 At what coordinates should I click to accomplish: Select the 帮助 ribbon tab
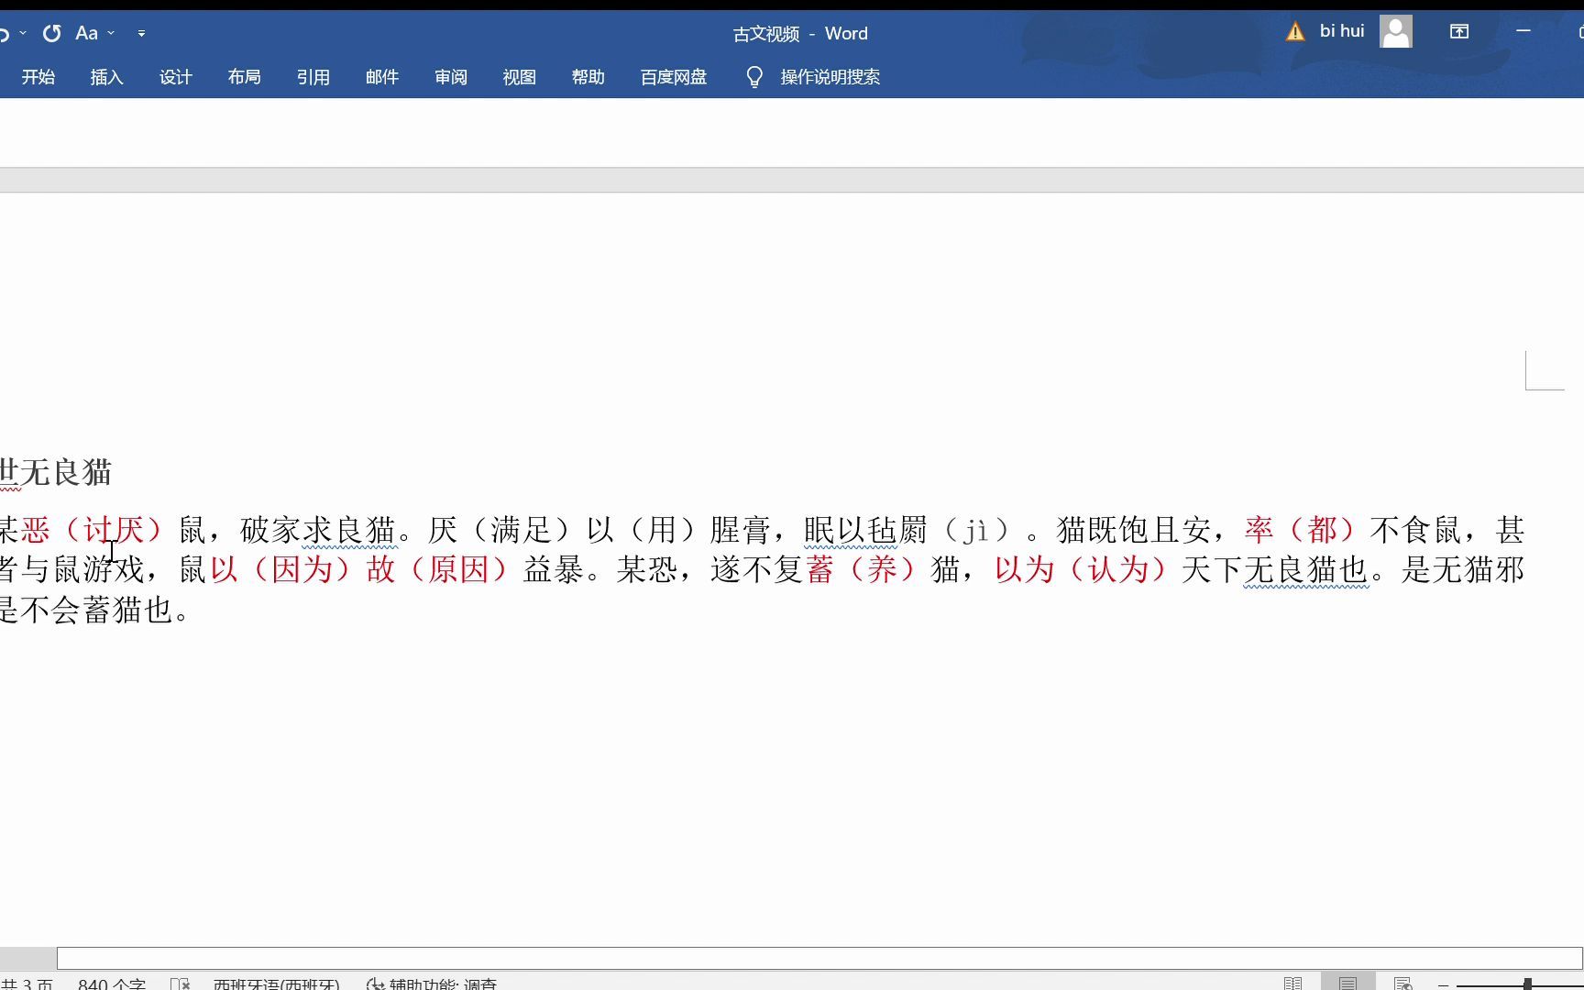coord(588,77)
